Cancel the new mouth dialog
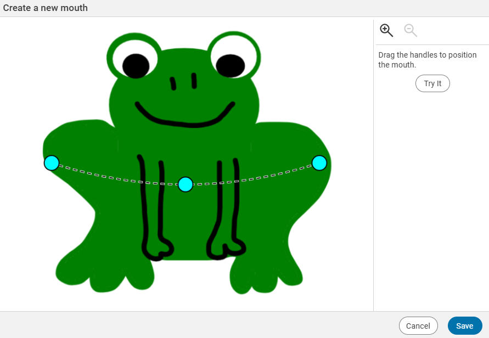This screenshot has height=338, width=489. [x=418, y=326]
